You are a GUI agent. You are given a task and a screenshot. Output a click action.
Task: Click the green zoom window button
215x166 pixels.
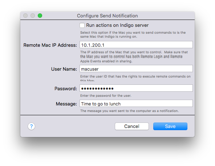[x=40, y=16]
